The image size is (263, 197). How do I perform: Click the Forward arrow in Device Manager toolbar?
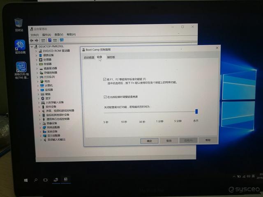[x=37, y=41]
